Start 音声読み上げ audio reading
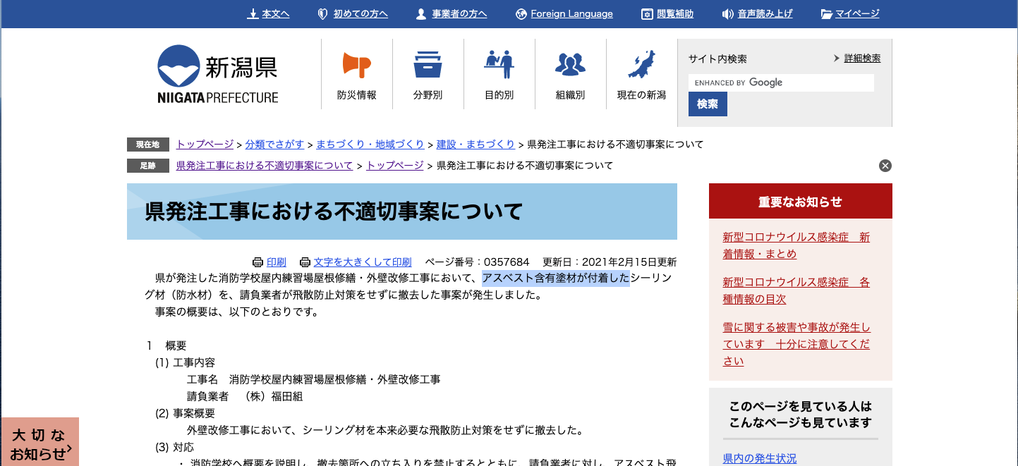1018x466 pixels. [765, 14]
